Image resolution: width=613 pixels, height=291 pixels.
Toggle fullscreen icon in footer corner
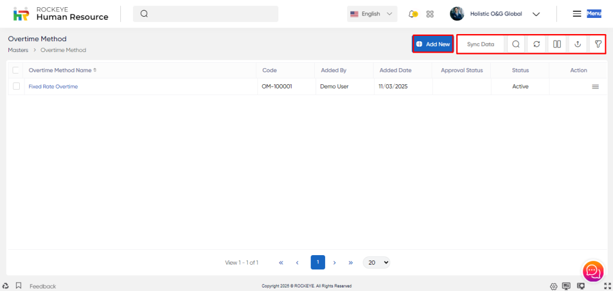coord(608,286)
